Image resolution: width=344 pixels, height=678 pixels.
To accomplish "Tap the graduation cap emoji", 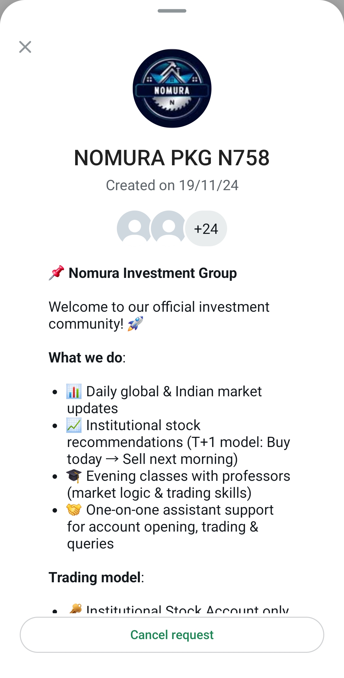I will [74, 476].
